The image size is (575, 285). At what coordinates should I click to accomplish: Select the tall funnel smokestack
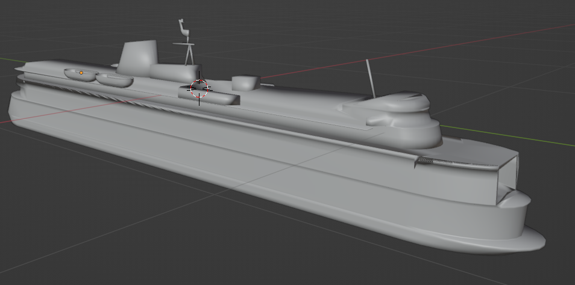(x=138, y=58)
